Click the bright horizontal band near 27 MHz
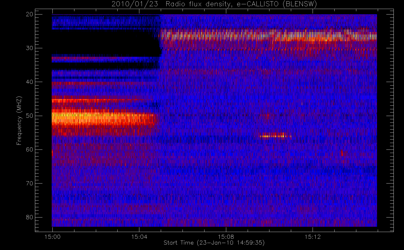 (x=268, y=35)
